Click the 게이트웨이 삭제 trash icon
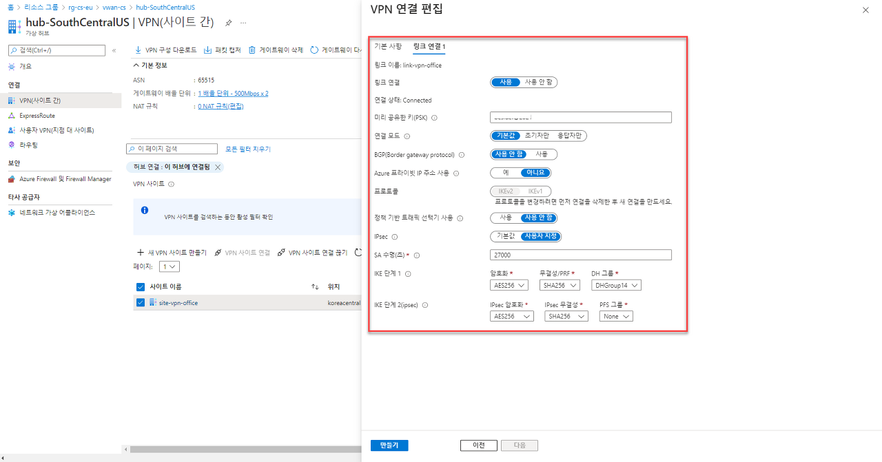The height and width of the screenshot is (462, 882). [x=252, y=50]
